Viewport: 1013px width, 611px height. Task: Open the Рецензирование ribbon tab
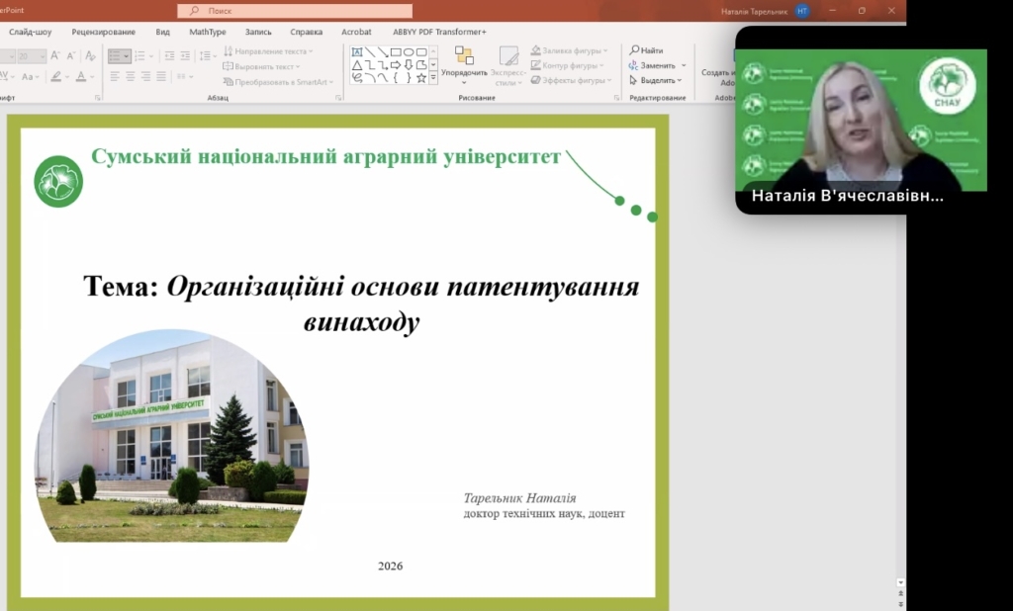click(x=104, y=32)
